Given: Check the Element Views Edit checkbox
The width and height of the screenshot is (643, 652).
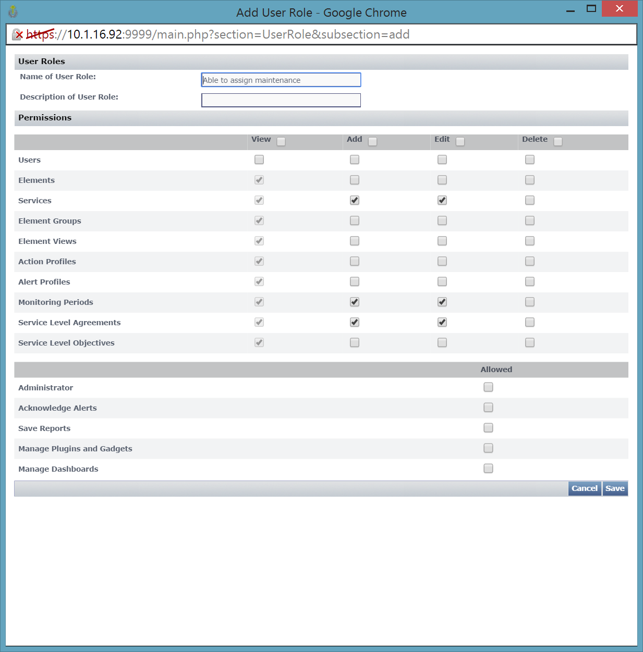Looking at the screenshot, I should [442, 241].
